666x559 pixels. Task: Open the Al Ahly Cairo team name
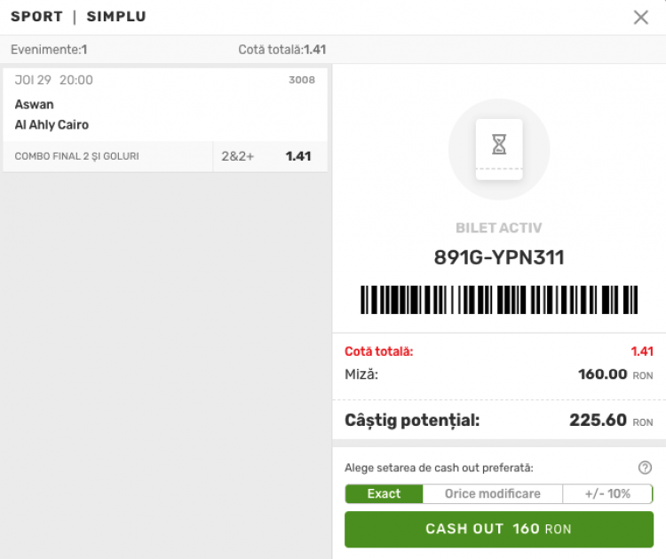pyautogui.click(x=52, y=125)
